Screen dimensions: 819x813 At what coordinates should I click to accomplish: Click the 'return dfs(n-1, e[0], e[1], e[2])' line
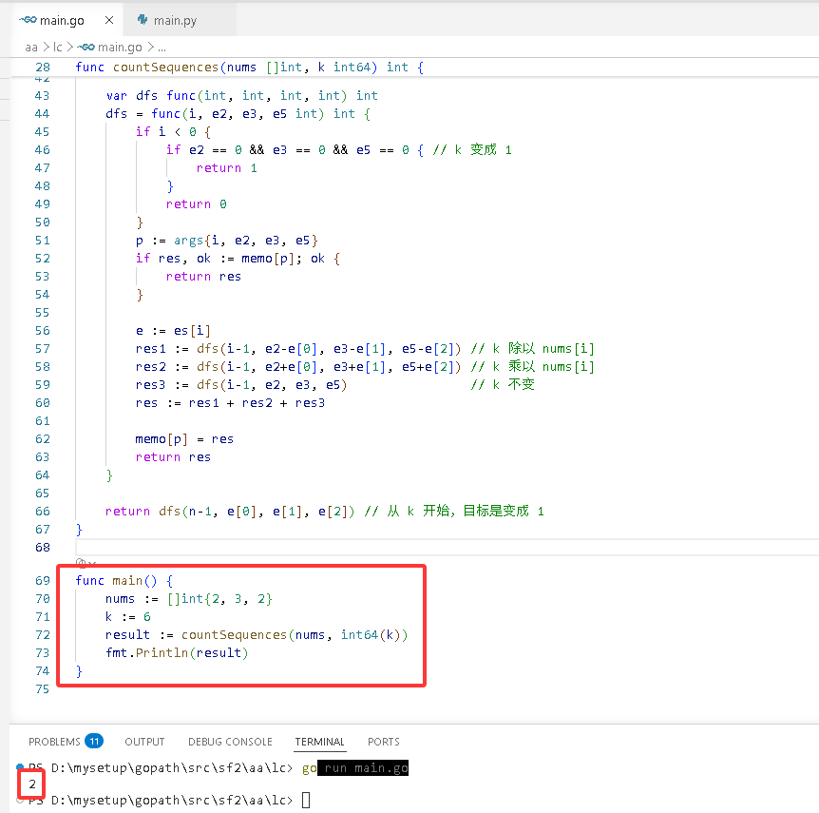(230, 512)
